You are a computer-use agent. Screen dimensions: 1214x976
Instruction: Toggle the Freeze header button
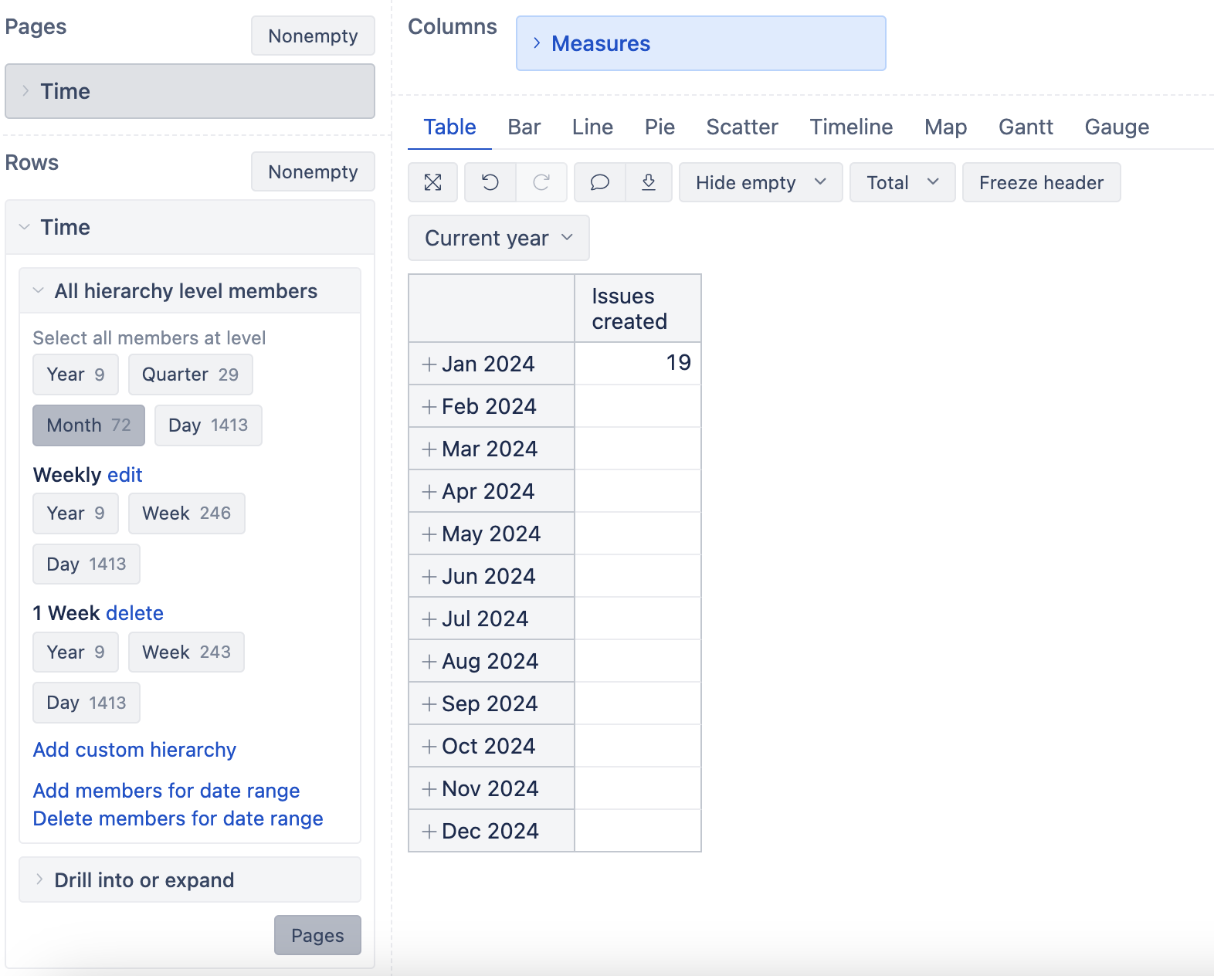[1041, 182]
